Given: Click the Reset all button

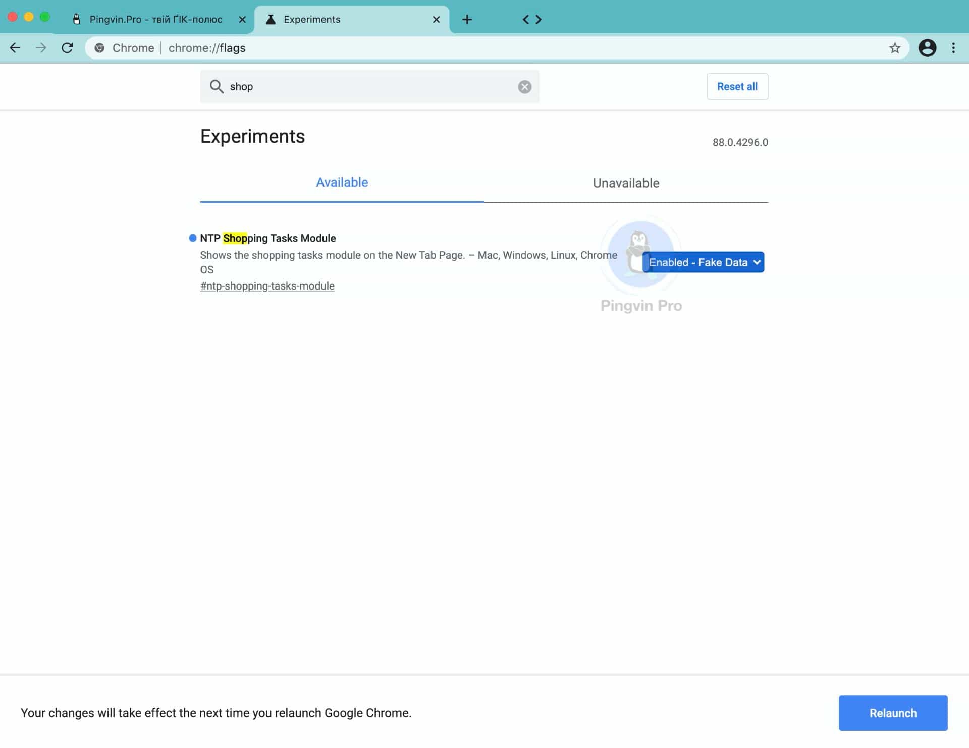Looking at the screenshot, I should (737, 87).
